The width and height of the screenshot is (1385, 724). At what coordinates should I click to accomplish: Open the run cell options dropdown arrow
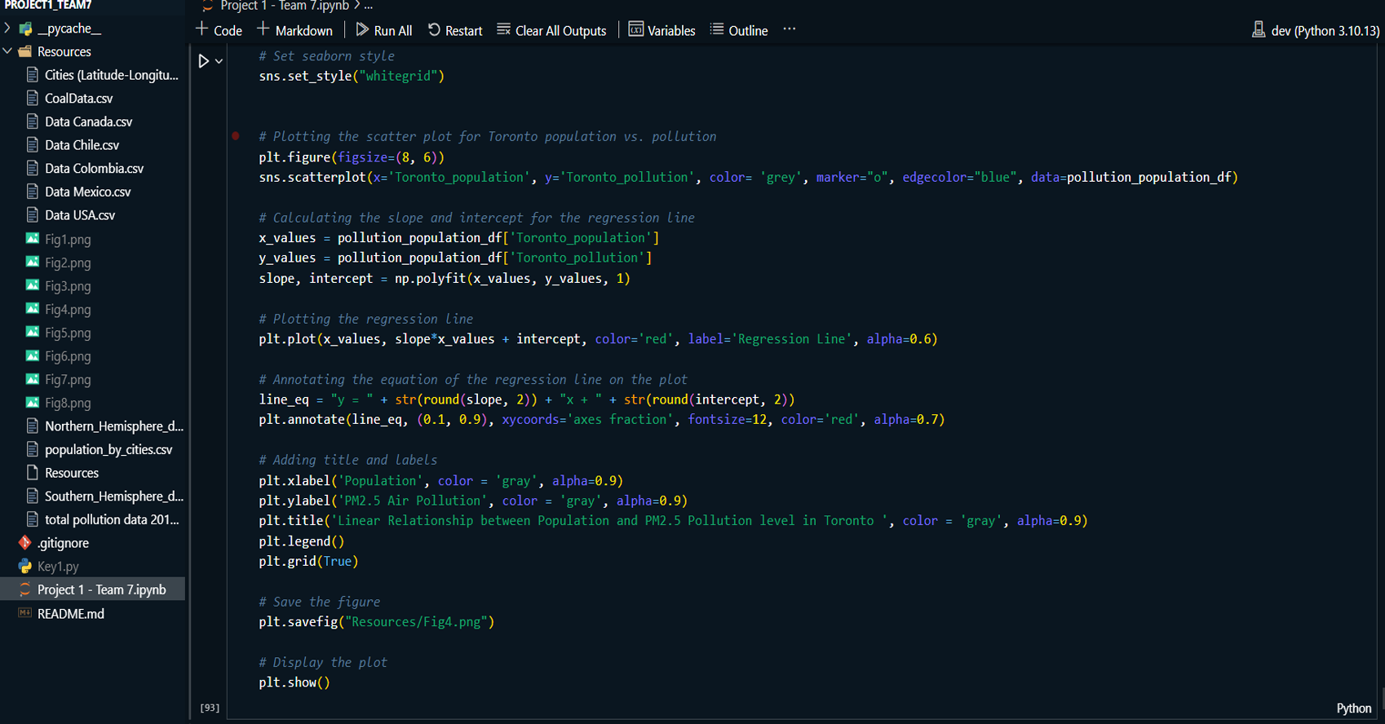coord(219,61)
